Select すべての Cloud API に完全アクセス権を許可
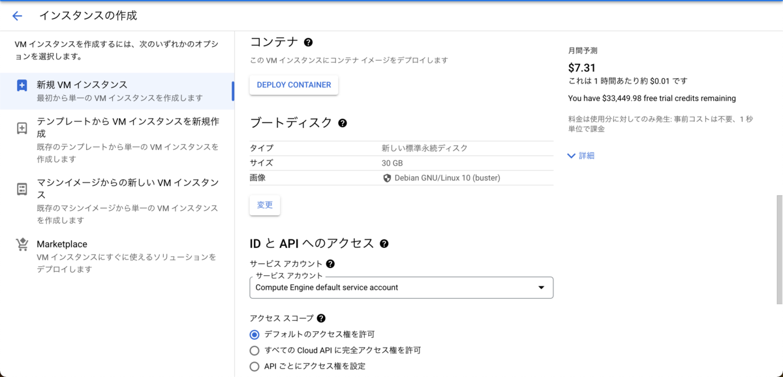 pos(254,350)
